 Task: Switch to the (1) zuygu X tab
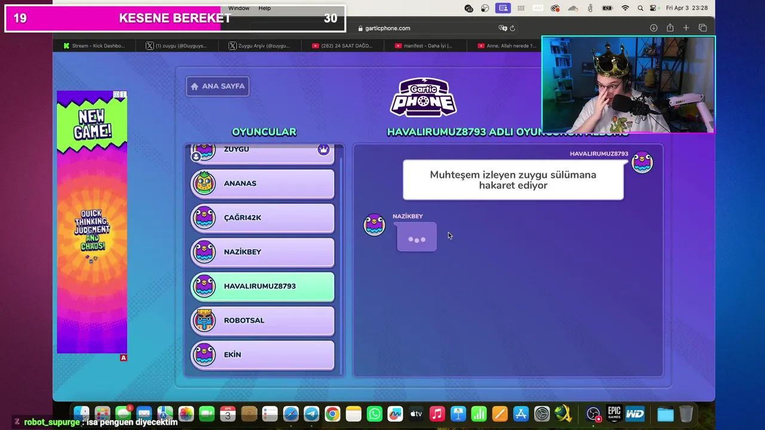pos(177,46)
